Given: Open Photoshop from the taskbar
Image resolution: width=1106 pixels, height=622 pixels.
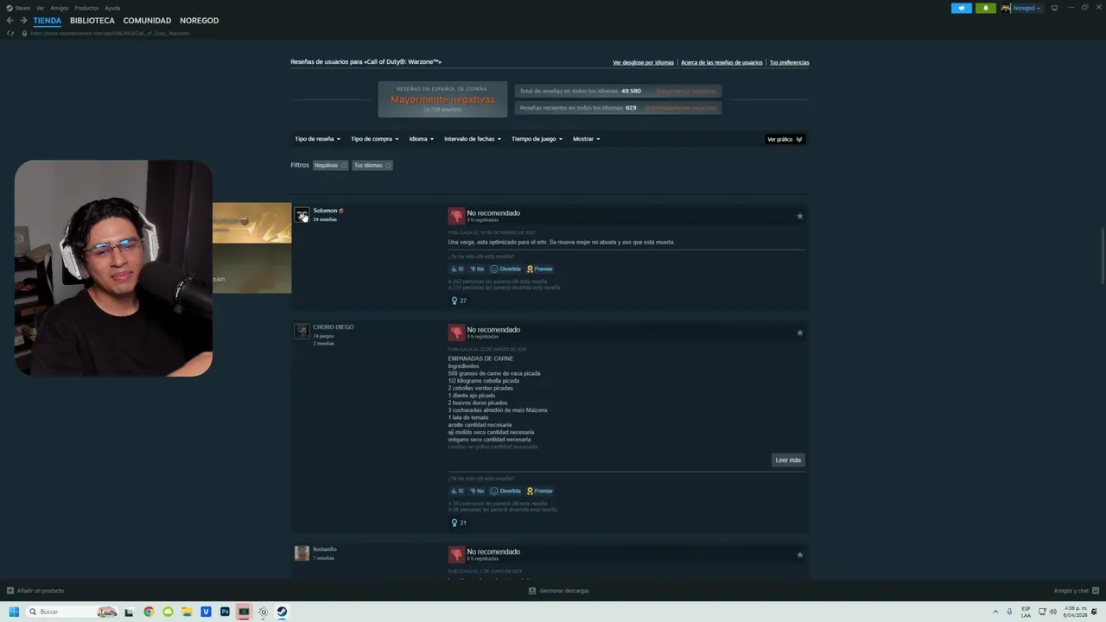Looking at the screenshot, I should [225, 612].
